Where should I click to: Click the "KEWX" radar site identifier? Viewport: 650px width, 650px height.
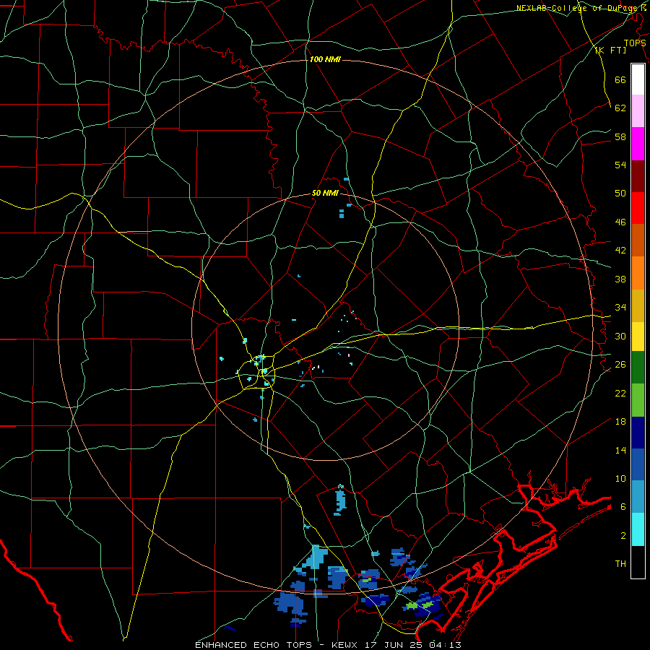tap(346, 645)
